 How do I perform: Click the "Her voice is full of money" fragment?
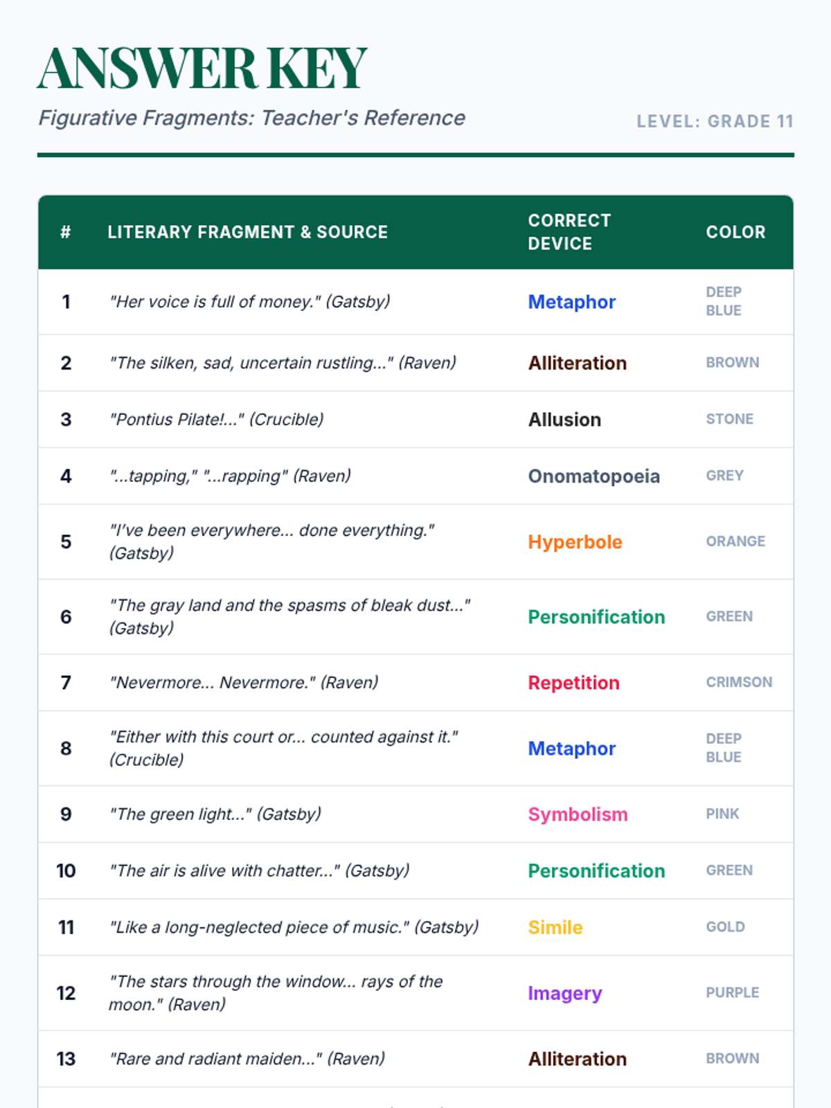pyautogui.click(x=249, y=302)
